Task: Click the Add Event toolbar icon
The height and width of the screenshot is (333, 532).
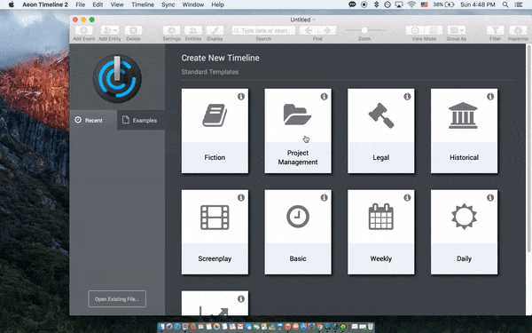Action: point(84,30)
